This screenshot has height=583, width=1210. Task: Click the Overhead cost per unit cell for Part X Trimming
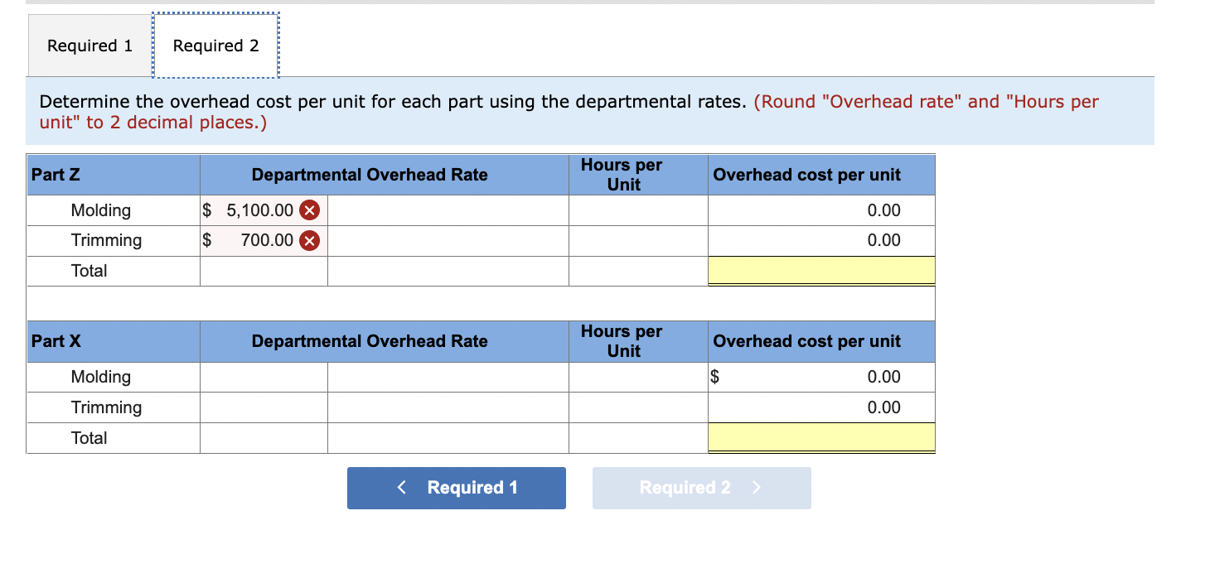[820, 407]
